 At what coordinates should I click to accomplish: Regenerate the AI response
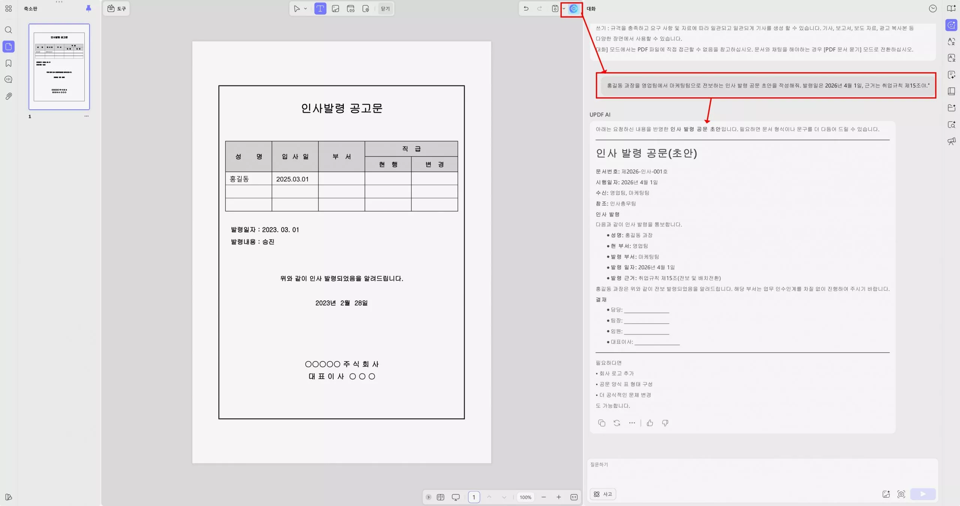(x=616, y=423)
